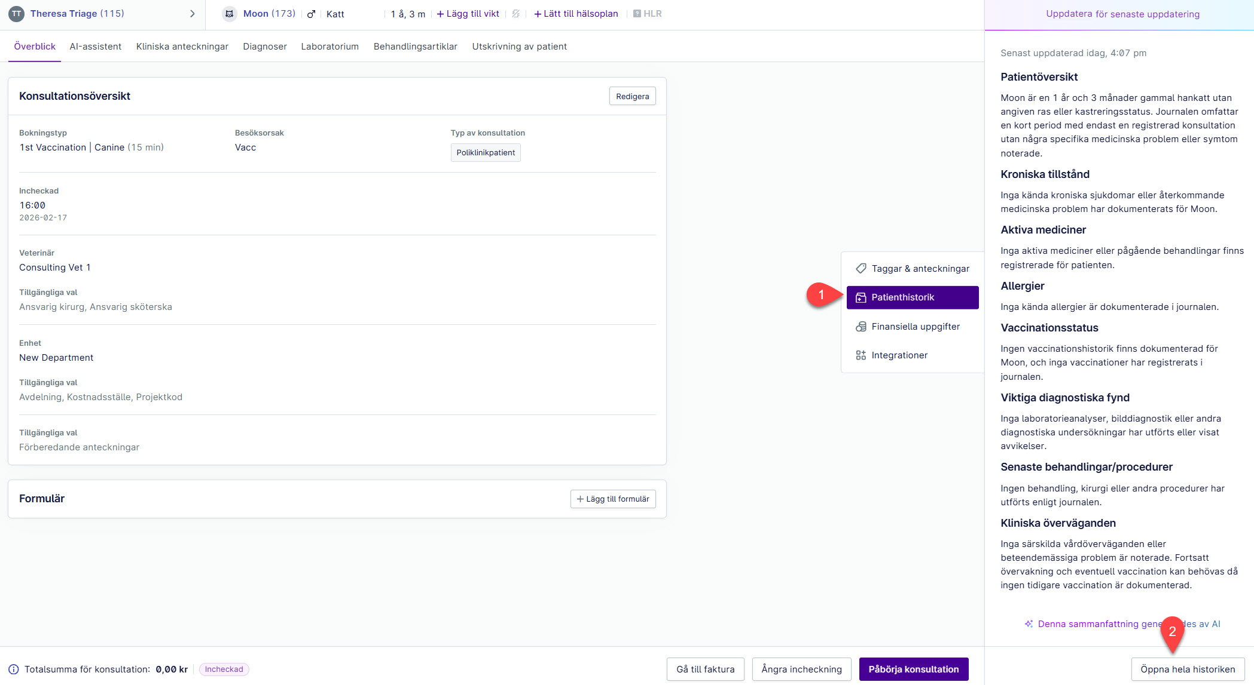Click the HLR indicator

coord(648,14)
